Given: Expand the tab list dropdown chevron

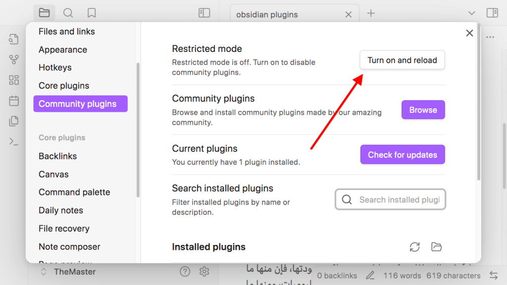Looking at the screenshot, I should 471,13.
